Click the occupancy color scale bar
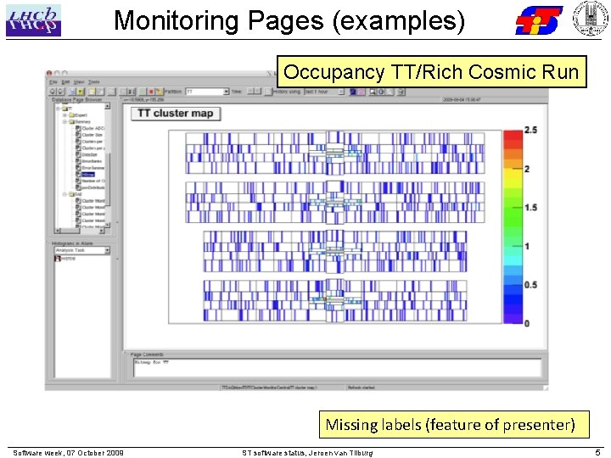The image size is (611, 458). (x=513, y=226)
